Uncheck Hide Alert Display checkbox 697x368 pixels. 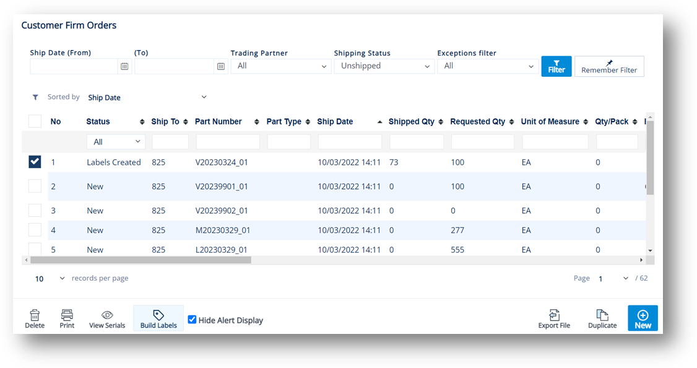coord(193,320)
